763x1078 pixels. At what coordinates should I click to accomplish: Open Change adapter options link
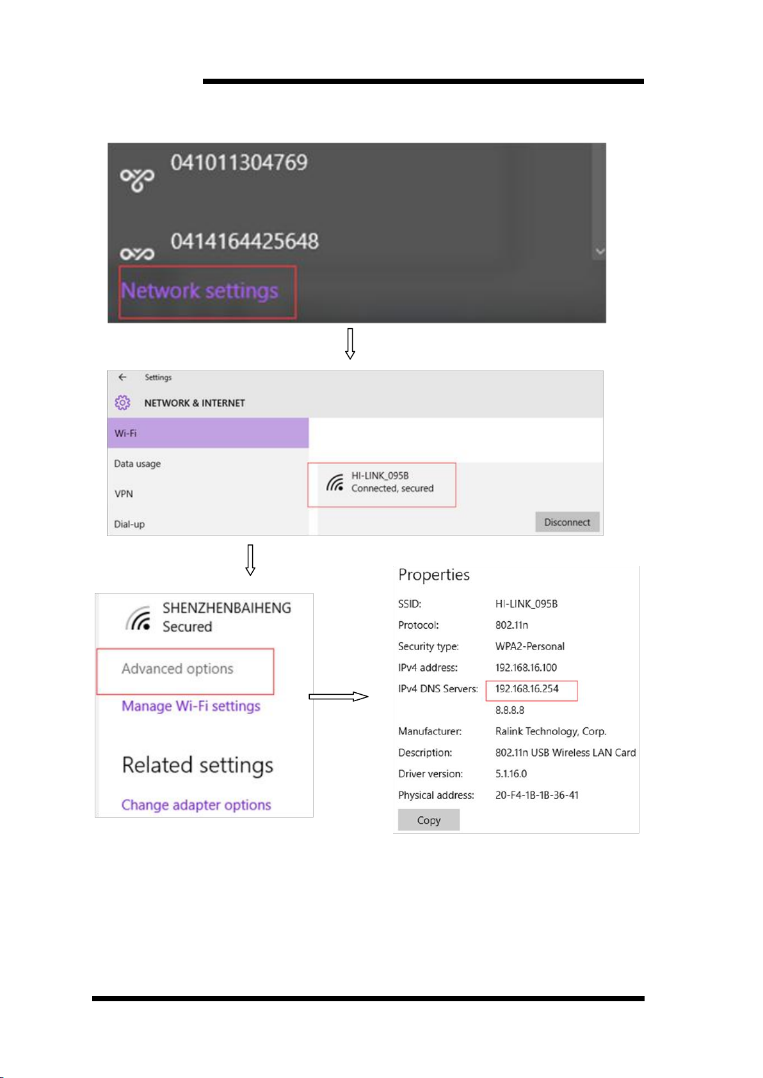(x=197, y=805)
